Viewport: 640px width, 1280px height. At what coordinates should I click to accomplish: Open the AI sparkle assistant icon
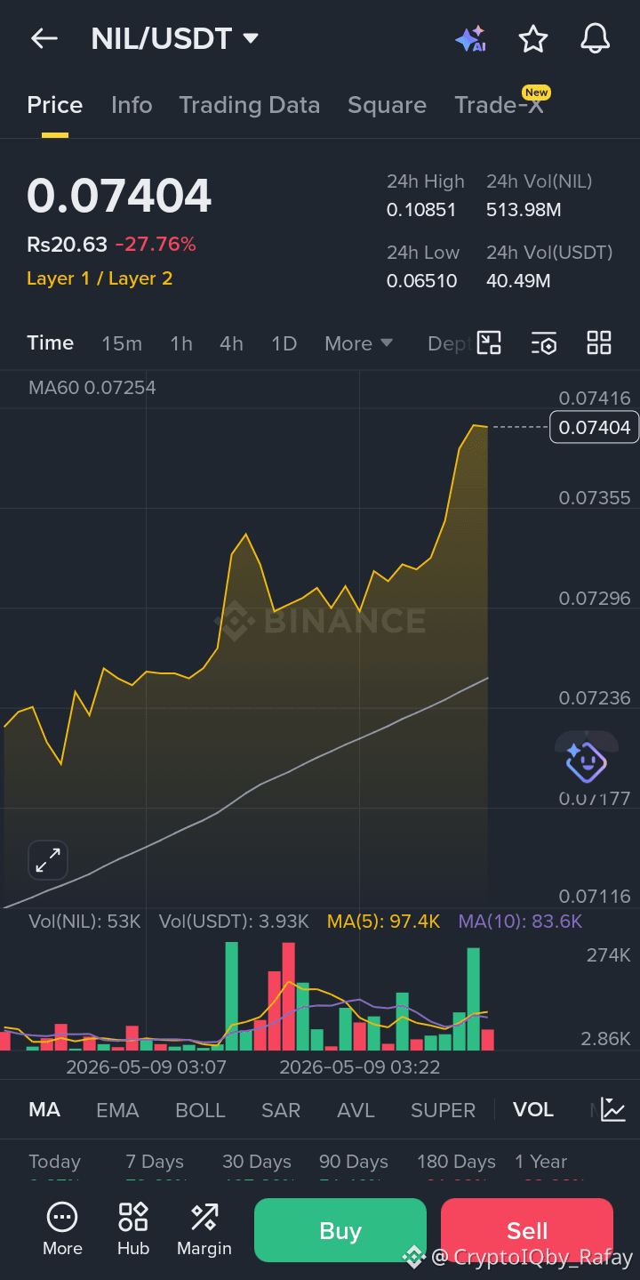click(470, 38)
